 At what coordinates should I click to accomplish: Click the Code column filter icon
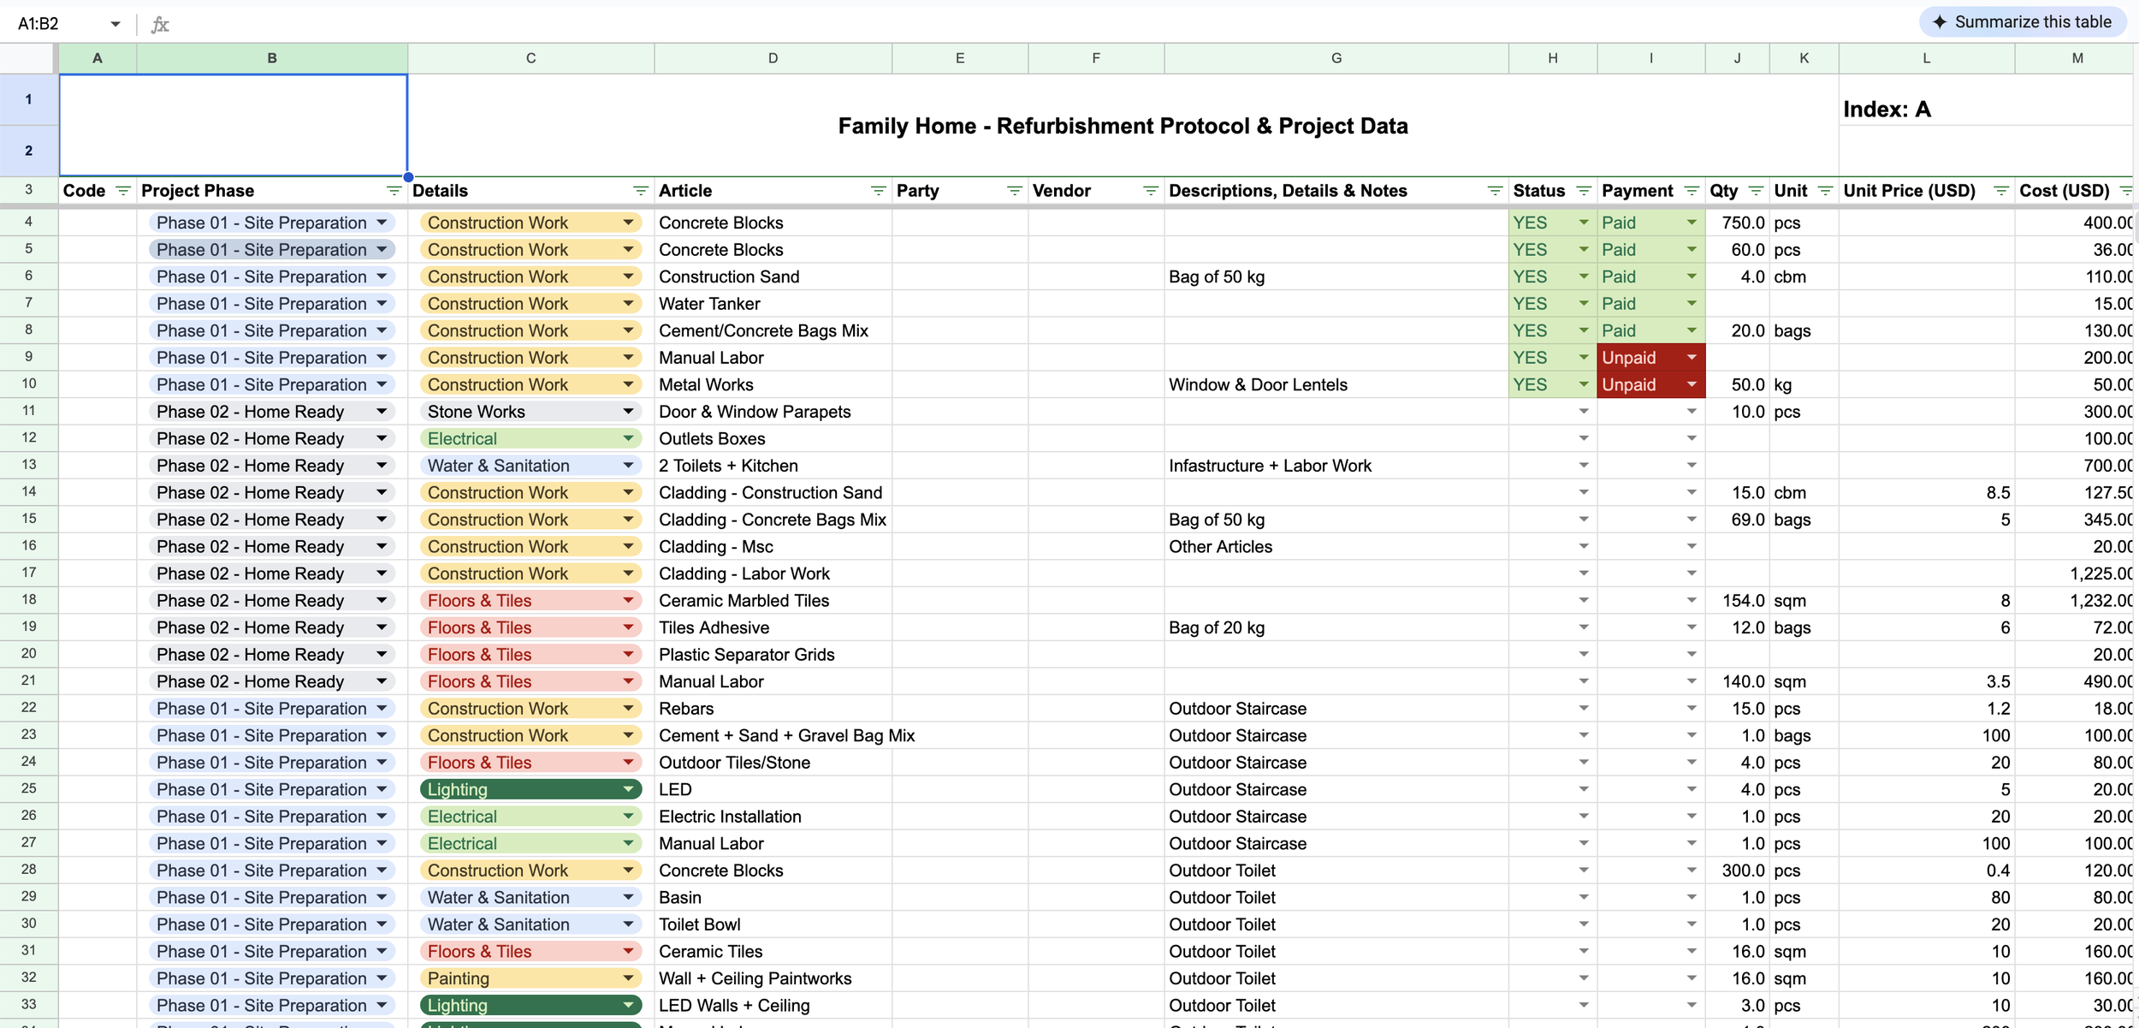click(x=123, y=191)
